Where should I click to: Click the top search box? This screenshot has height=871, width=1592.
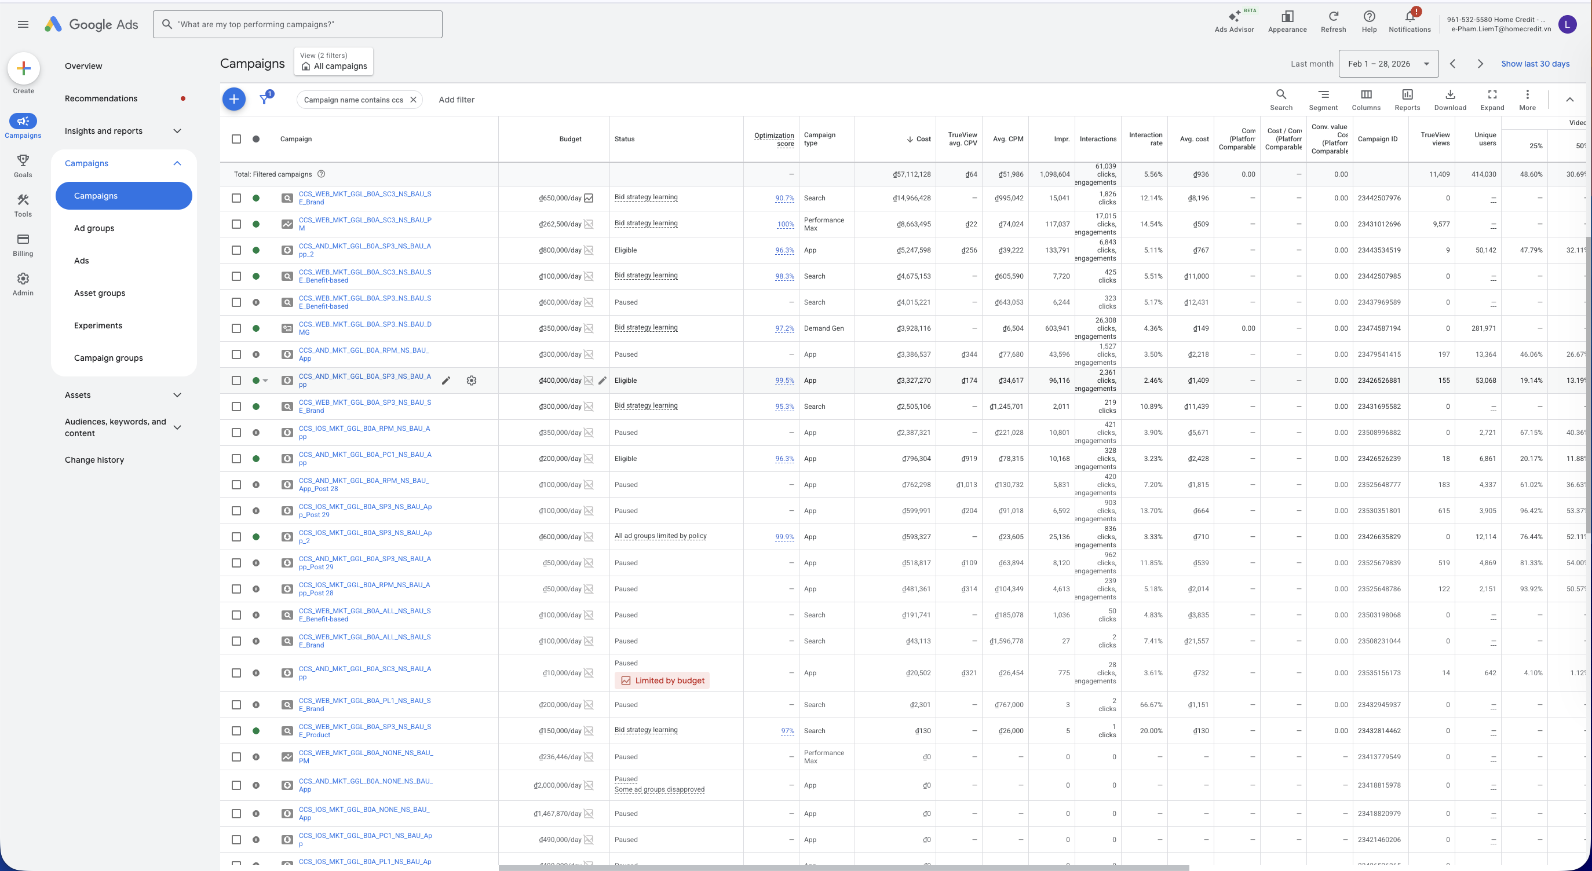pyautogui.click(x=297, y=25)
